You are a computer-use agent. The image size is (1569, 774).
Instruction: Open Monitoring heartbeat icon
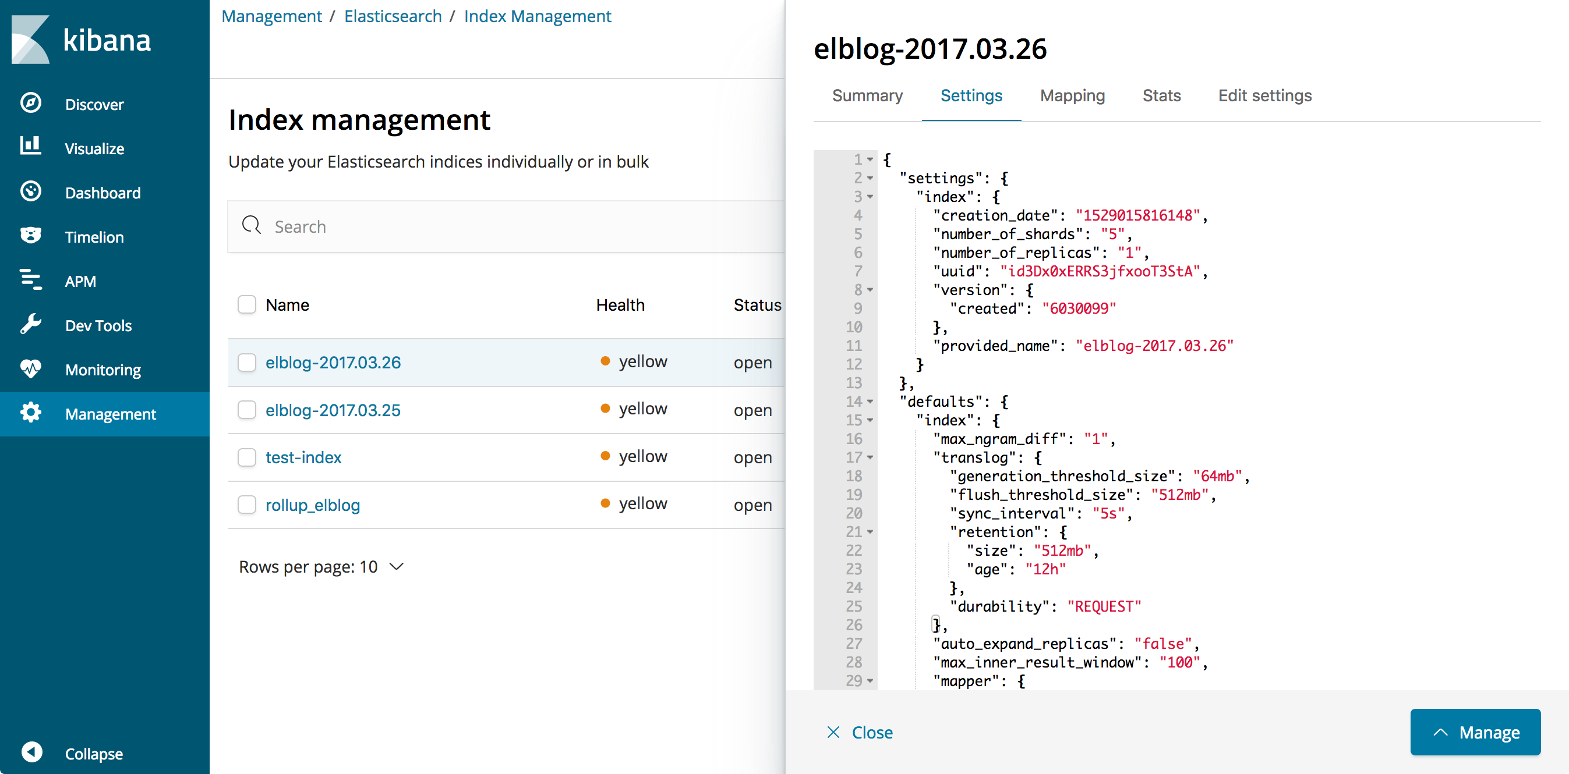30,369
